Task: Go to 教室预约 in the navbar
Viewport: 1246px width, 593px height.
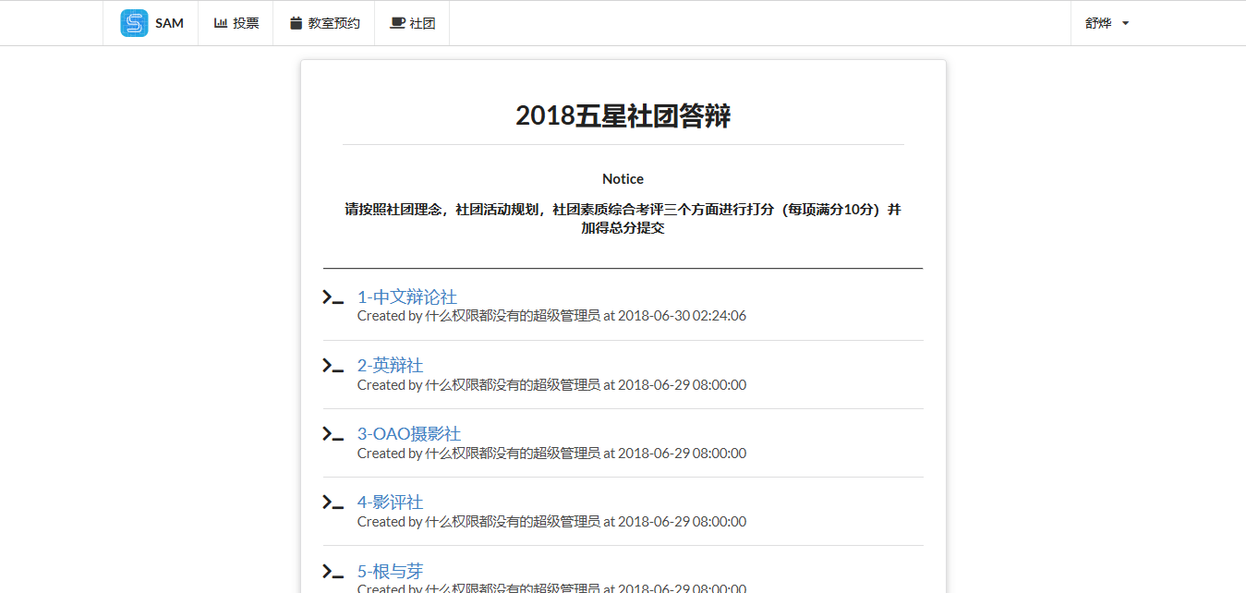Action: (333, 23)
